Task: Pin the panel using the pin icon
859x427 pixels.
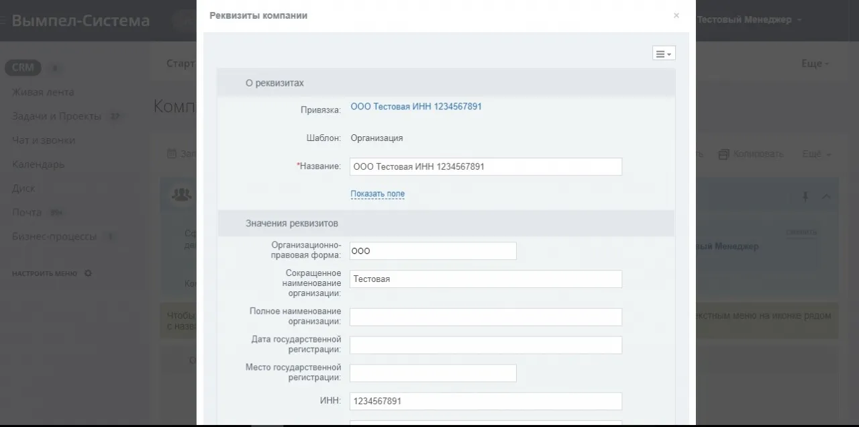Action: click(x=805, y=196)
